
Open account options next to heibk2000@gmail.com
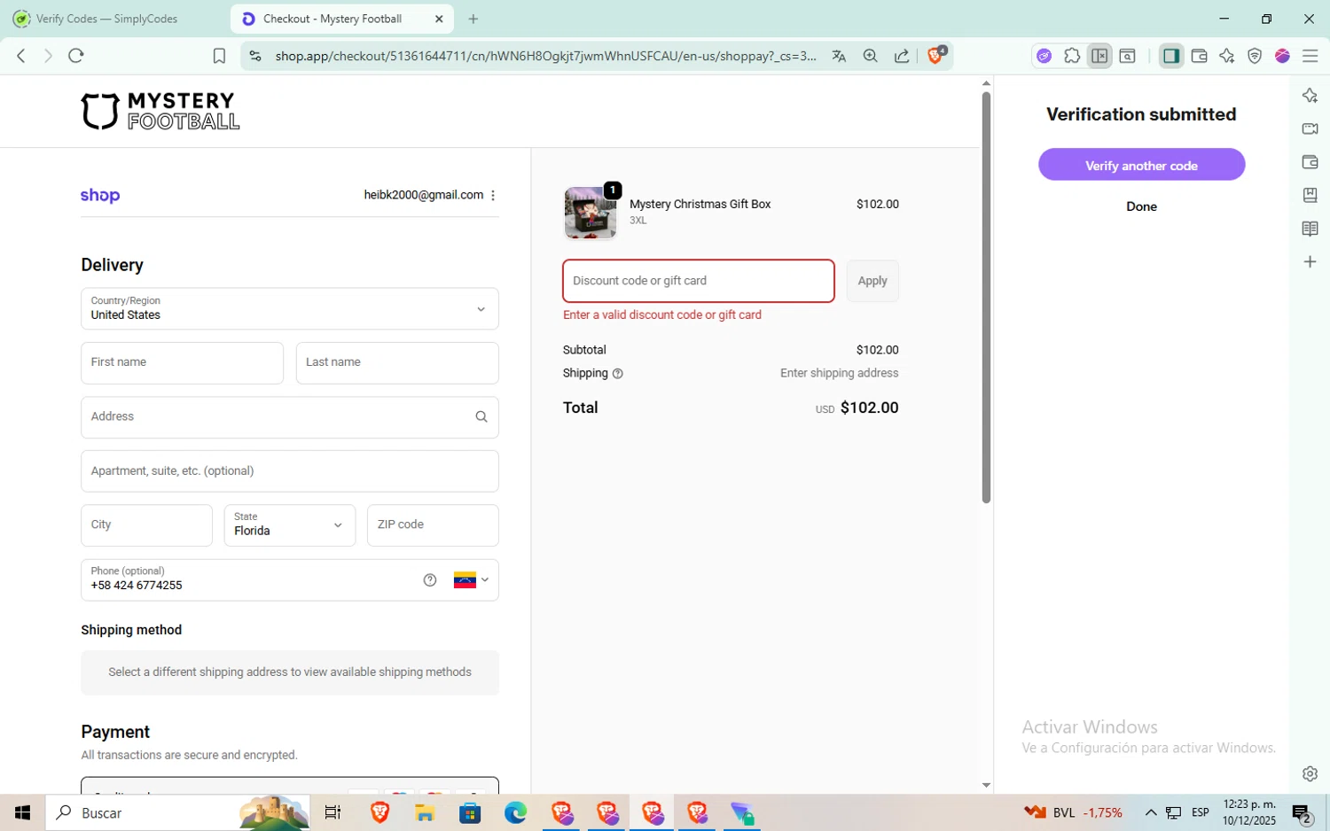click(x=493, y=195)
